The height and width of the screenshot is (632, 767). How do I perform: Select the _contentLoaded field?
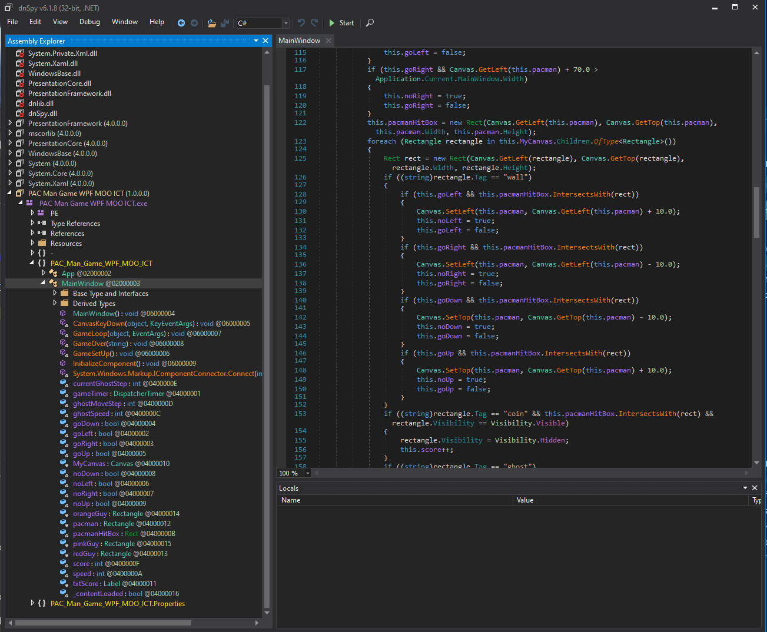[x=125, y=594]
